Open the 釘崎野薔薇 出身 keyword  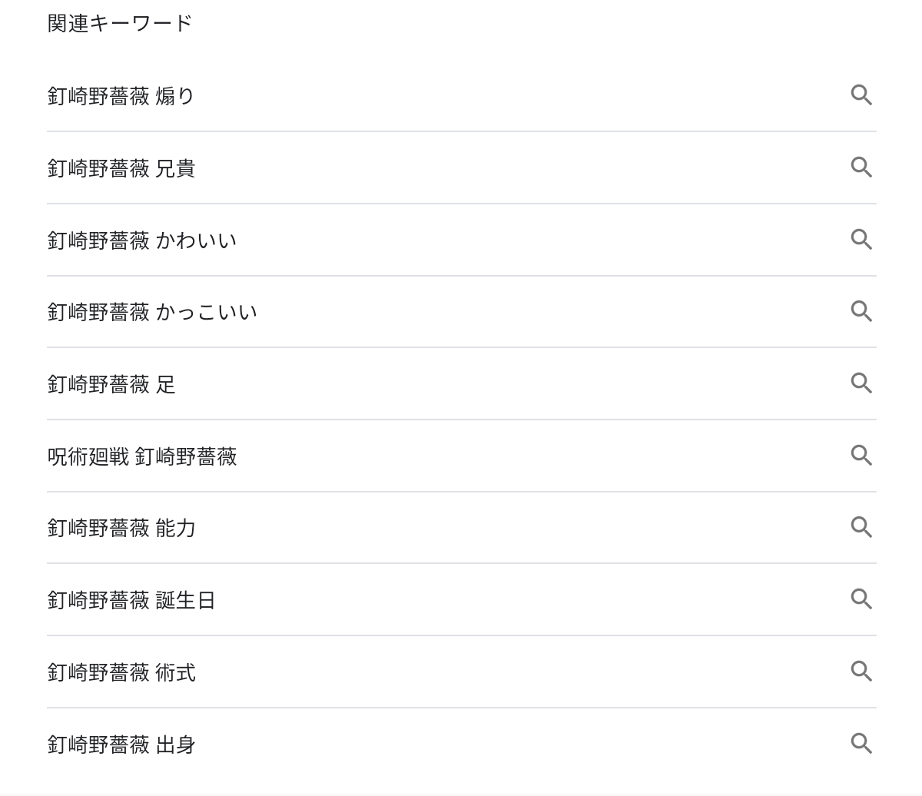point(121,745)
